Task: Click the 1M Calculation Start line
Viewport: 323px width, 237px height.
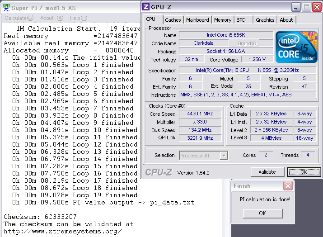Action: pos(78,28)
